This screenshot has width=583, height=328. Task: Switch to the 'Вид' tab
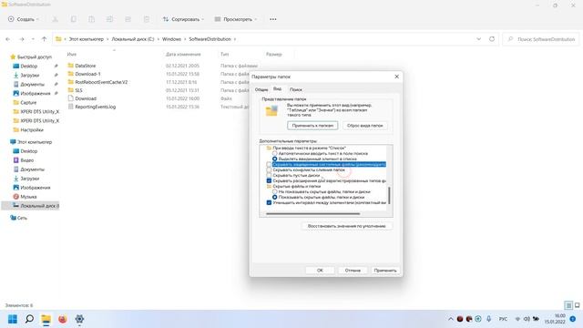(277, 89)
